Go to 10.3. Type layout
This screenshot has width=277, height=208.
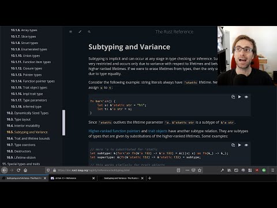point(18,120)
